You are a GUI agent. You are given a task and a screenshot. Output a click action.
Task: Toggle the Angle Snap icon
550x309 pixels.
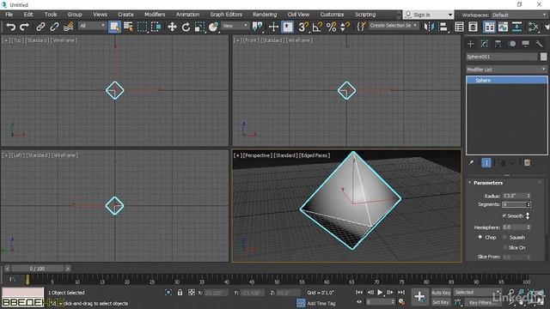317,27
